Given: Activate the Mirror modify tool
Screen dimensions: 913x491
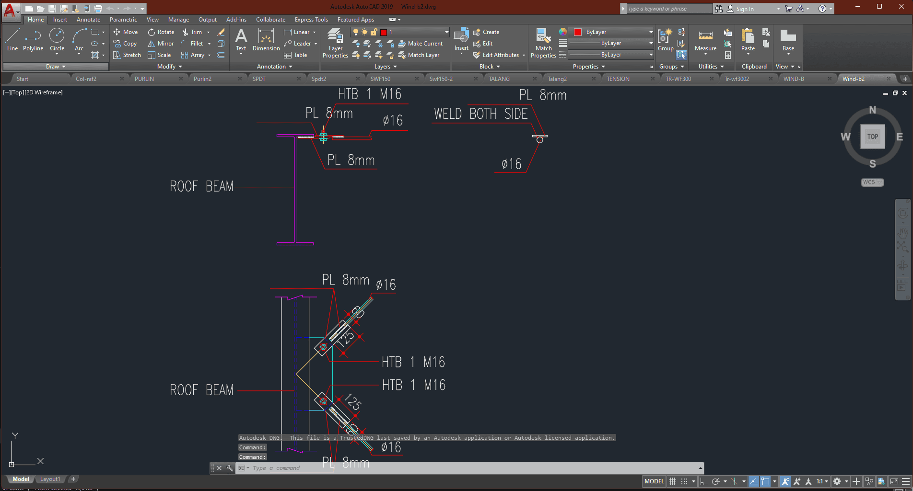Looking at the screenshot, I should coord(161,44).
